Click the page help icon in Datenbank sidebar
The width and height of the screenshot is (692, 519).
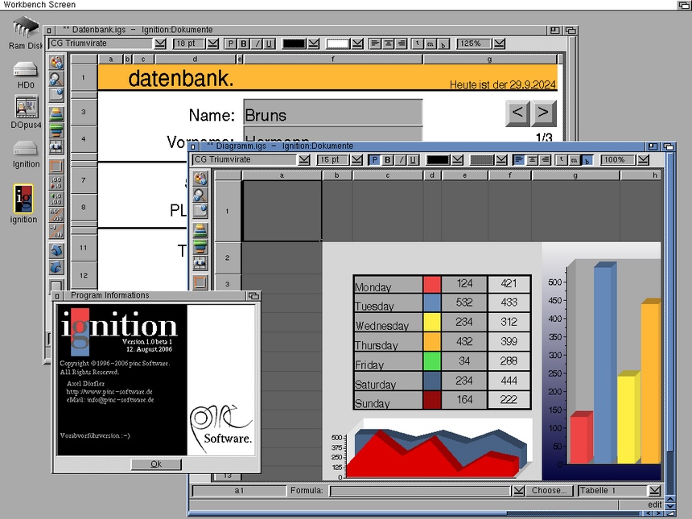coord(56,94)
